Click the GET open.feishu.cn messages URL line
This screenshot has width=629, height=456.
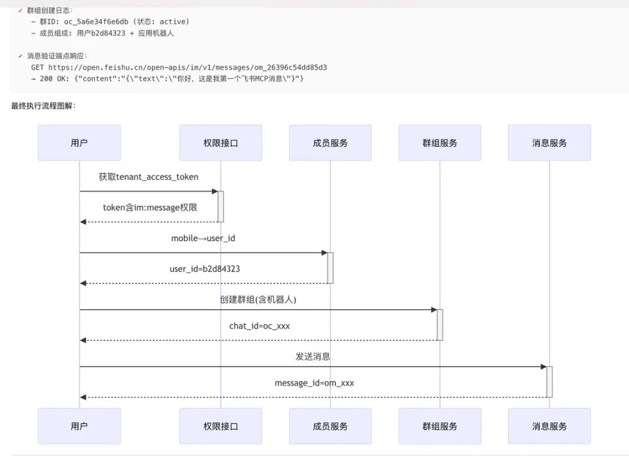coord(179,68)
